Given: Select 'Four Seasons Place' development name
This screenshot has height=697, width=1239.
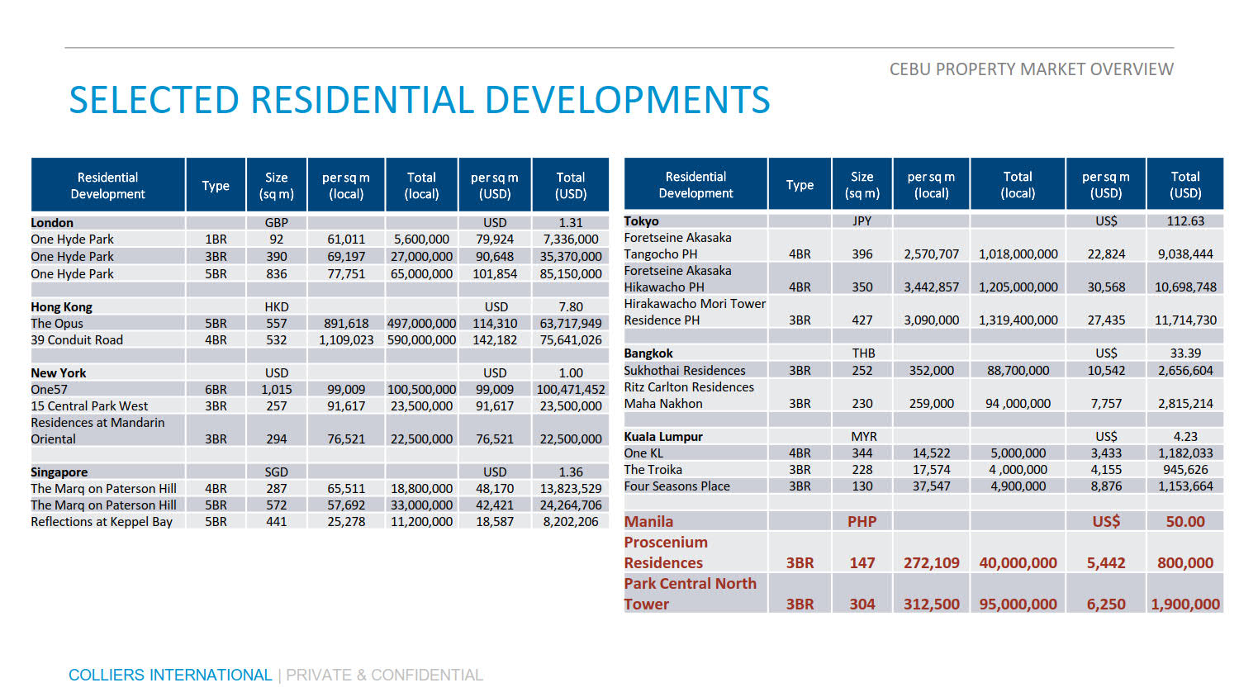Looking at the screenshot, I should pos(676,486).
